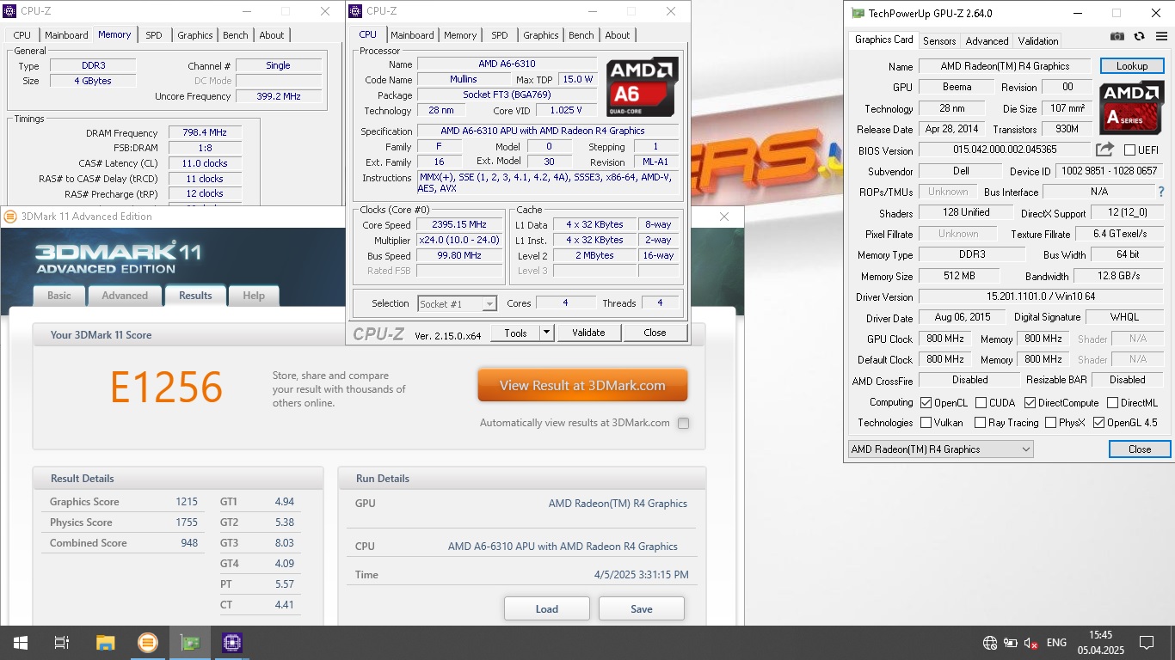
Task: Click the ENG language indicator in tray
Action: pos(1056,643)
